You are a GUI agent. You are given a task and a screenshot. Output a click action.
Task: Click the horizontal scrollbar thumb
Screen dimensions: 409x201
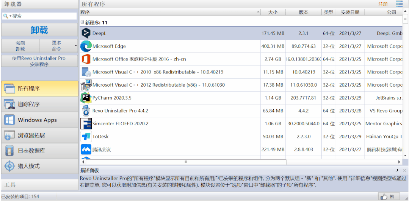pyautogui.click(x=186, y=162)
